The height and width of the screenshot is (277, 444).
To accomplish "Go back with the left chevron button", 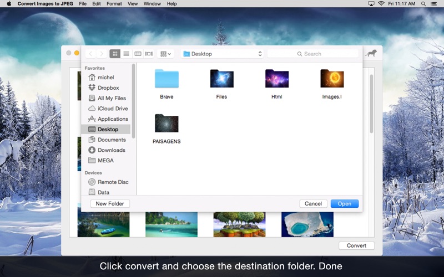I will coord(90,54).
